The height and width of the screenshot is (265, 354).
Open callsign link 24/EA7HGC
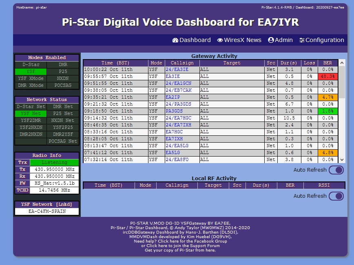(x=178, y=118)
